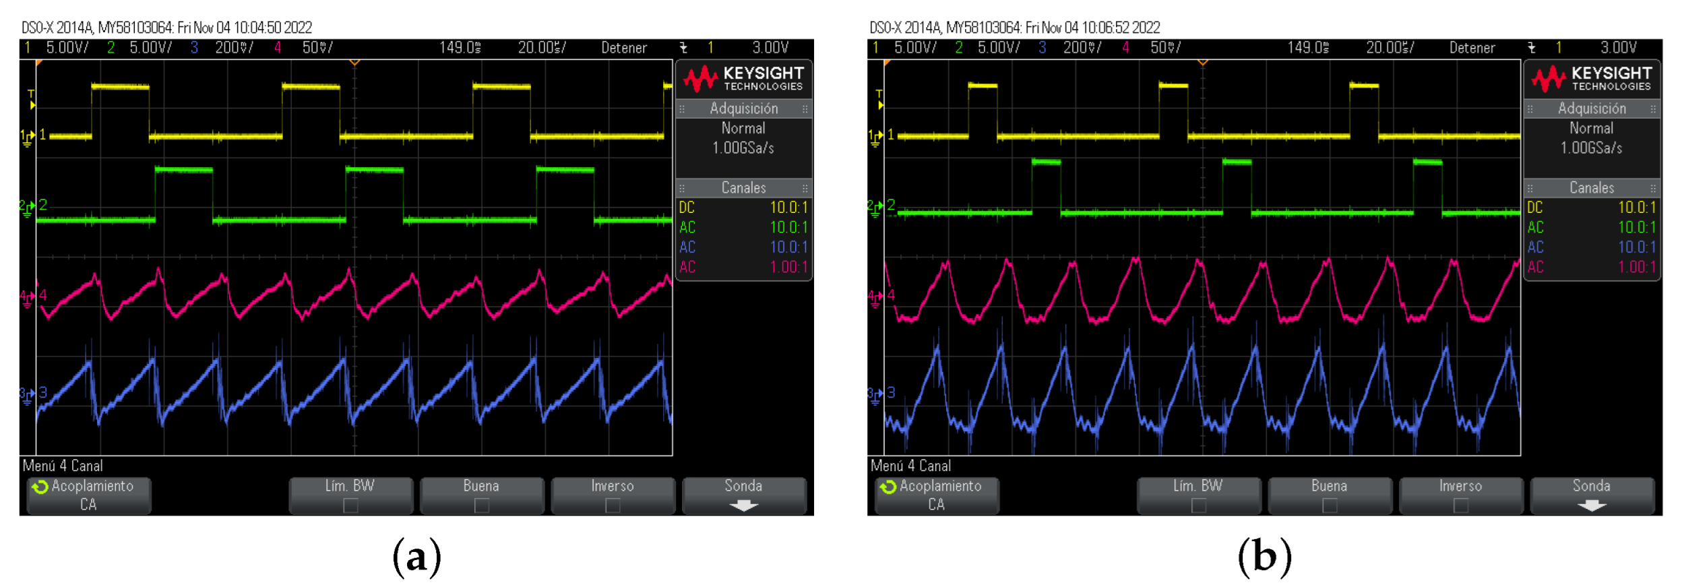Click the Keysight logo in panel (b)
Image resolution: width=1682 pixels, height=587 pixels.
pyautogui.click(x=1591, y=79)
